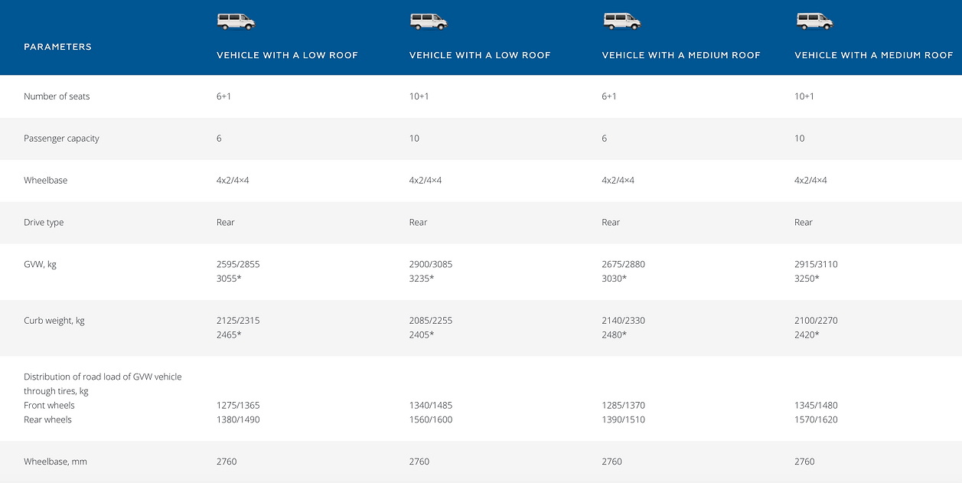Viewport: 962px width, 483px height.
Task: Click the 'Front wheels' label
Action: [x=49, y=406]
